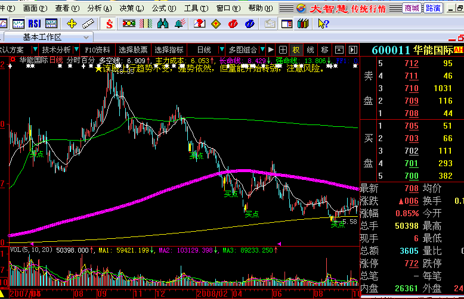Screen dimensions: 464x299
Task: Click the colored stripes pattern icon
Action: [x=146, y=24]
